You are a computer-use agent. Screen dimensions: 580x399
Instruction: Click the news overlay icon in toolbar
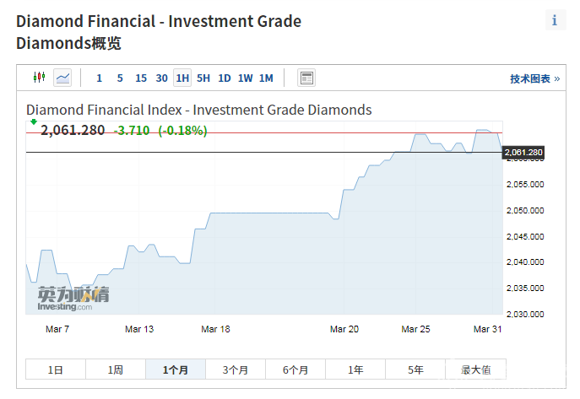click(306, 78)
